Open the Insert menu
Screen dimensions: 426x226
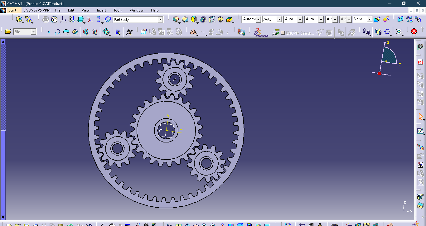[x=101, y=10]
